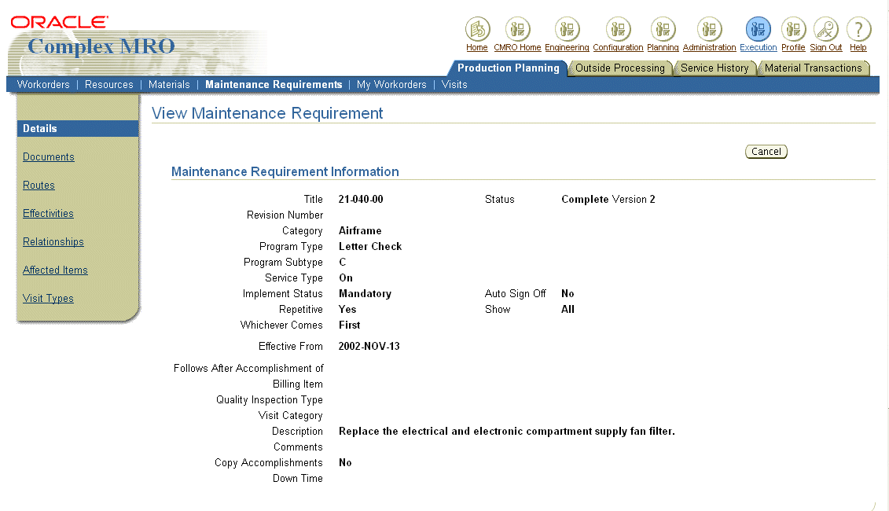Click the Implement Status value Mandatory
Screen dimensions: 889x511
(x=366, y=294)
